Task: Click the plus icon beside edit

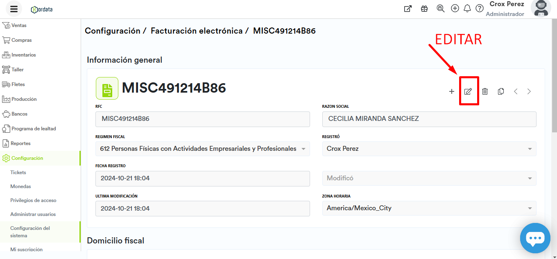Action: click(x=452, y=91)
